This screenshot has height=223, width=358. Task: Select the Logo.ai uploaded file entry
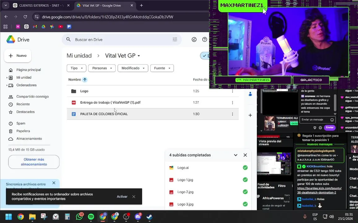point(208,168)
